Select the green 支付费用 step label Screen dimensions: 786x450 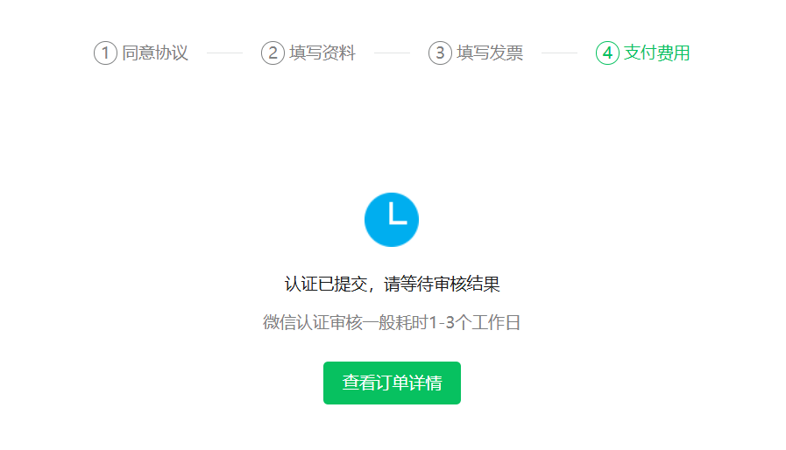pyautogui.click(x=656, y=53)
